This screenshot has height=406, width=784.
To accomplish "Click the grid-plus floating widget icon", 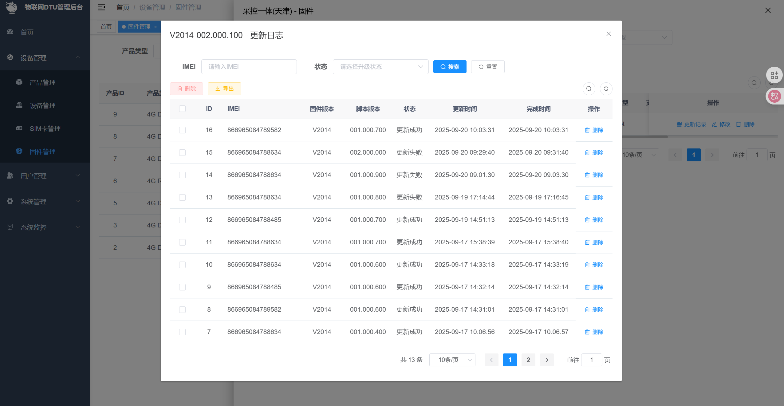I will 774,75.
